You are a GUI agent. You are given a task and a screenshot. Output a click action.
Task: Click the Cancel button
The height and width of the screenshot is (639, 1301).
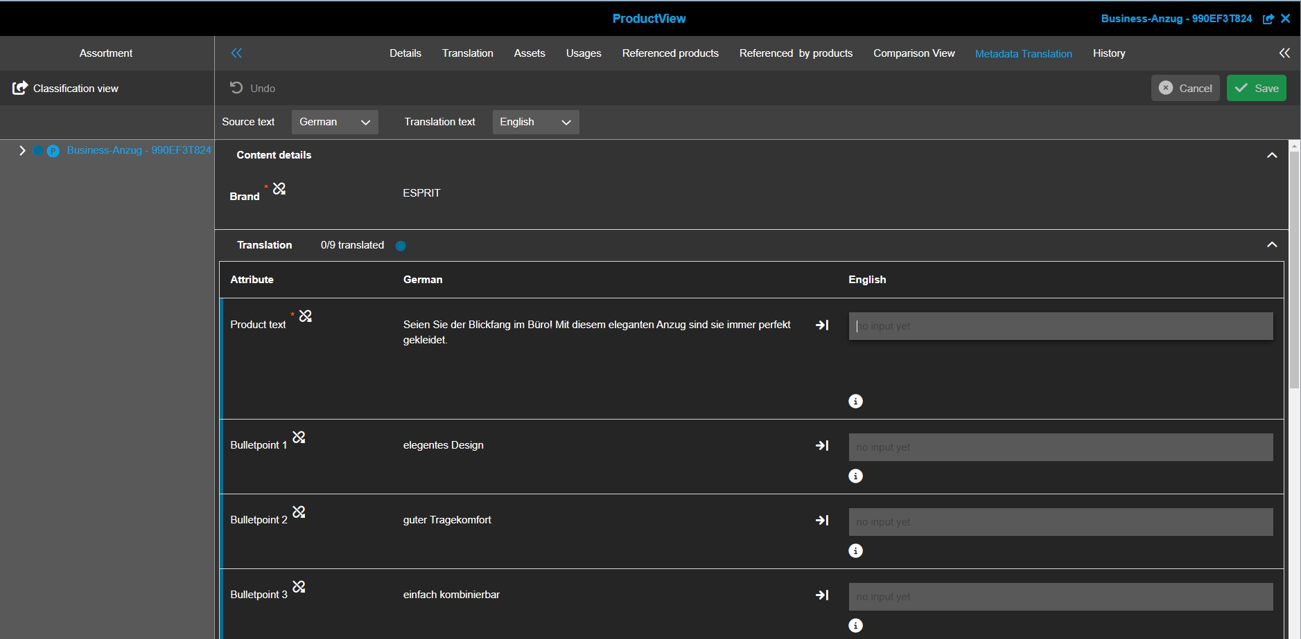1185,88
